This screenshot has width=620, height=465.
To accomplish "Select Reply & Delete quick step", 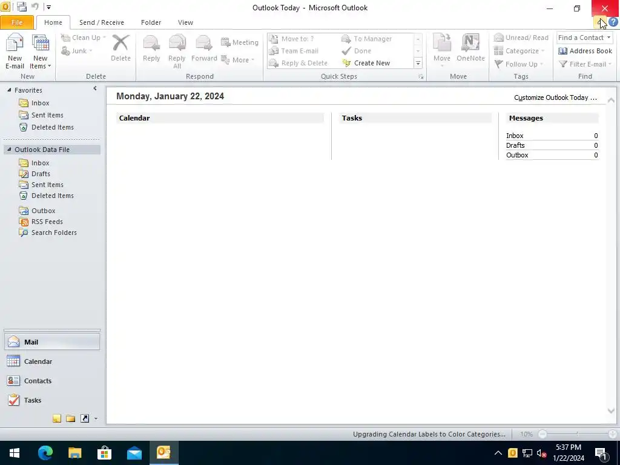I will coord(298,63).
